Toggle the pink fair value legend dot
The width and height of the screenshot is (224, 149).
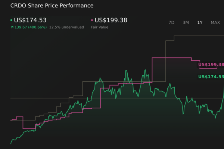92,20
